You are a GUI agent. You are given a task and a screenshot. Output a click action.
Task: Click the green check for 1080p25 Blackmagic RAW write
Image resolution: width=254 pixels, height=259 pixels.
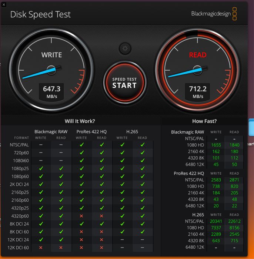pos(41,168)
